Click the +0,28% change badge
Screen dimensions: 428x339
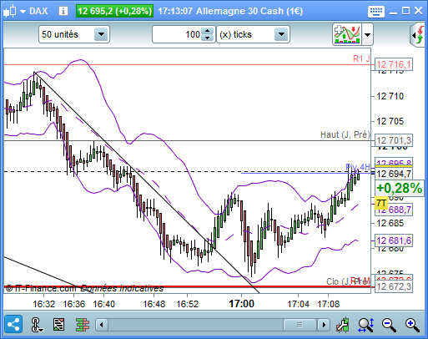(x=399, y=188)
